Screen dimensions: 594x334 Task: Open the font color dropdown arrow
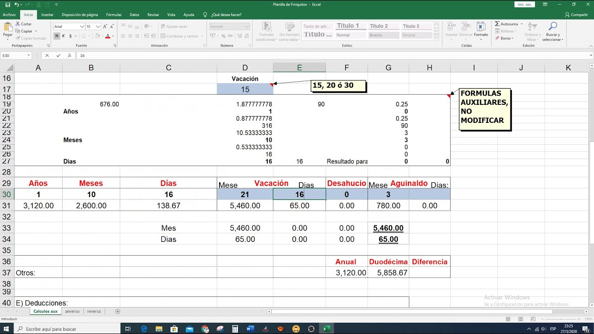pos(112,36)
